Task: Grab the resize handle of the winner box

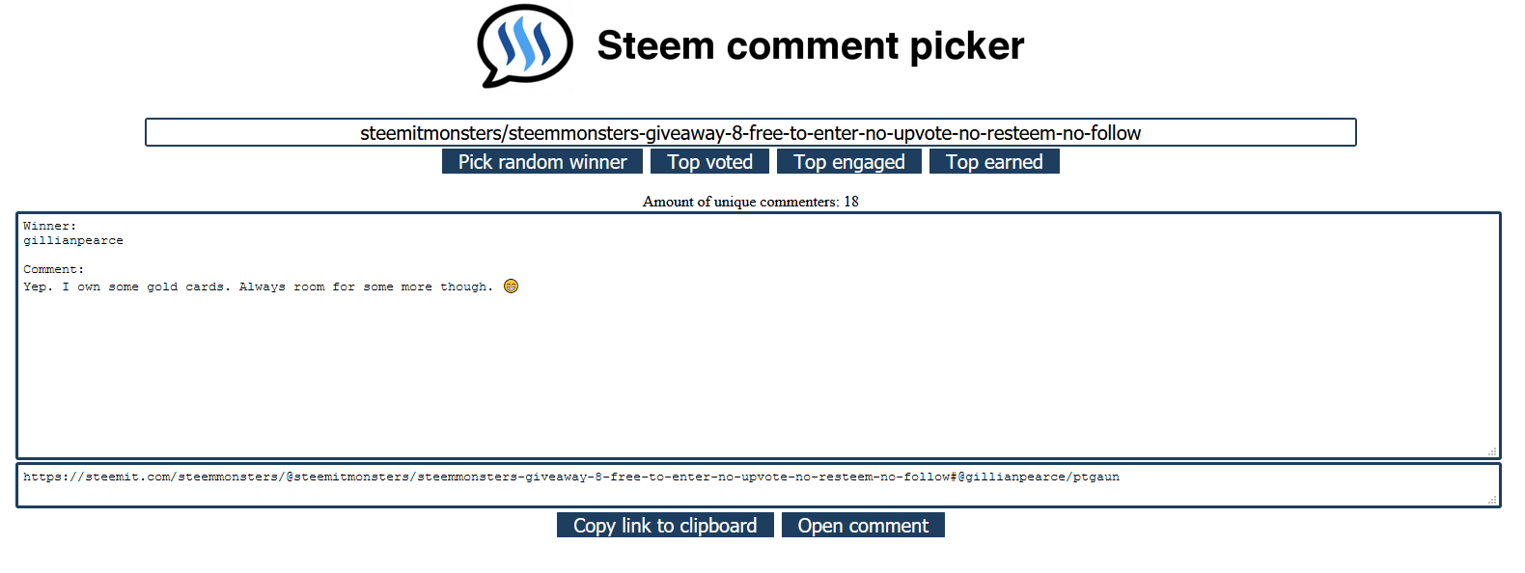Action: (1492, 450)
